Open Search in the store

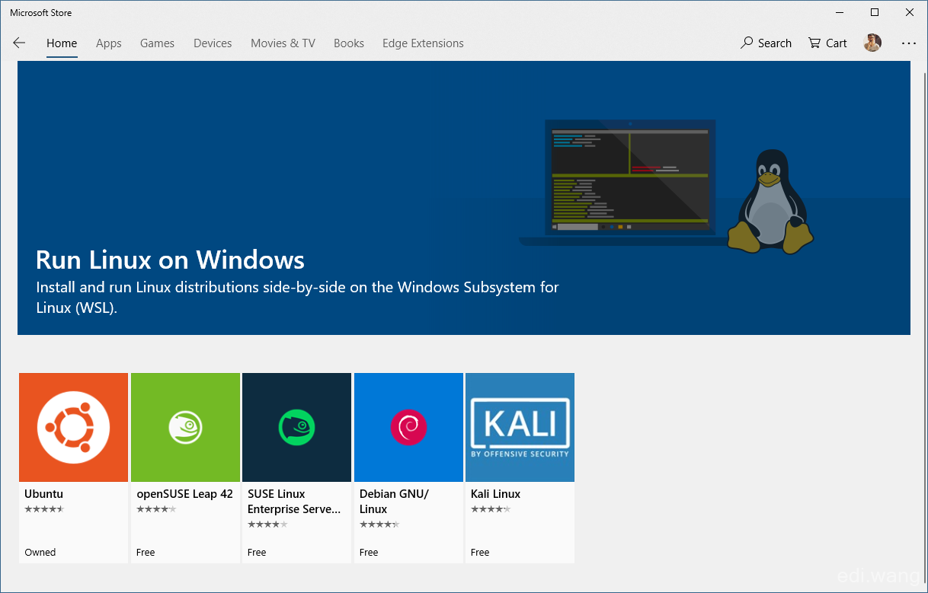(766, 43)
